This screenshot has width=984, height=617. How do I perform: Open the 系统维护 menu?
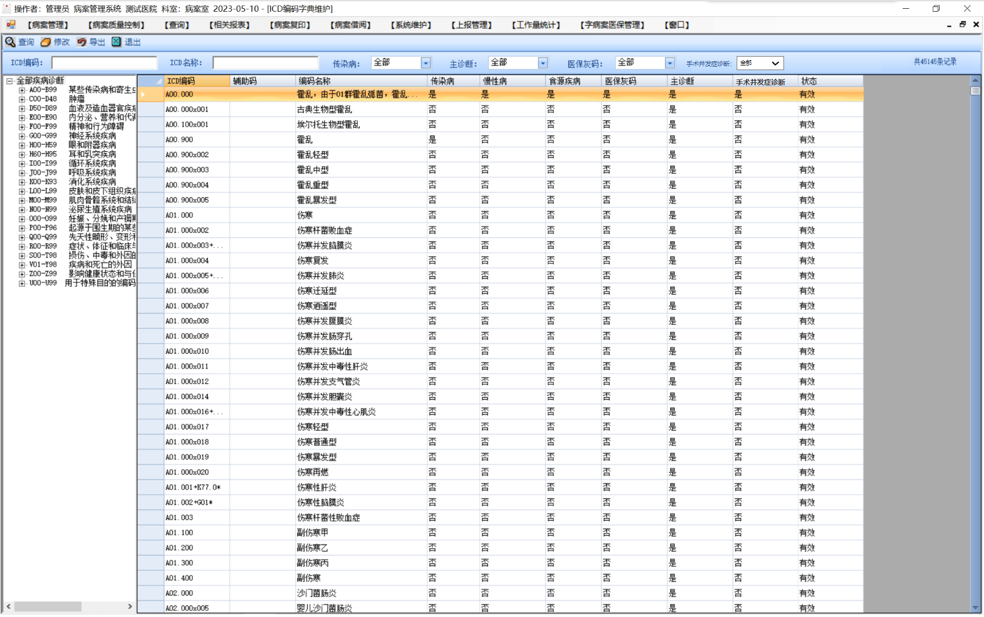click(412, 25)
